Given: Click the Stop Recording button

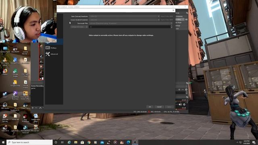Looking at the screenshot, I should [180, 19].
